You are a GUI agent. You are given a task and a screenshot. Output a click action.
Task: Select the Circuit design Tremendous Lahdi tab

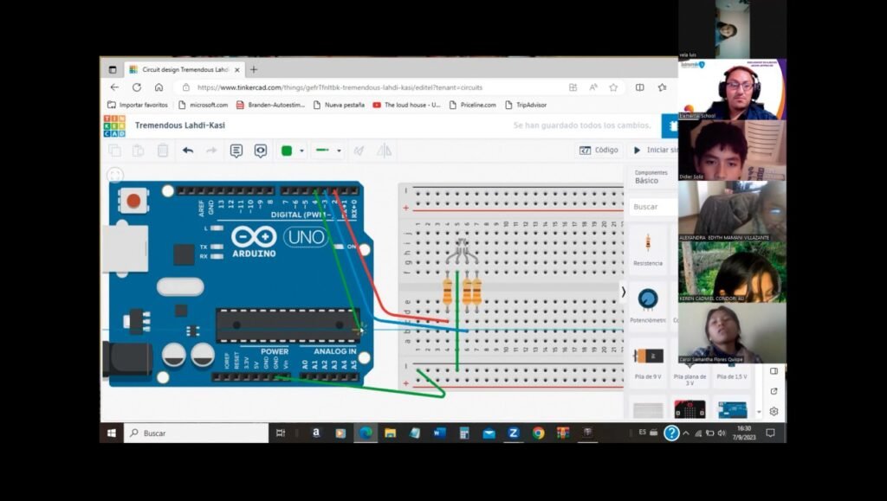(184, 69)
